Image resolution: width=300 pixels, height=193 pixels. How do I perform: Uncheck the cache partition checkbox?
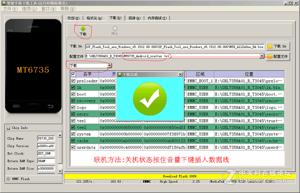73,141
